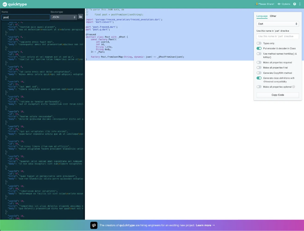Open the folder icon next to Source type
The image size is (304, 231).
click(x=80, y=17)
